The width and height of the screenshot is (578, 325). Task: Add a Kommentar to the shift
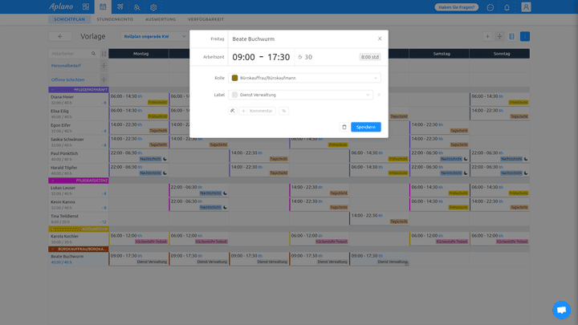coord(257,111)
